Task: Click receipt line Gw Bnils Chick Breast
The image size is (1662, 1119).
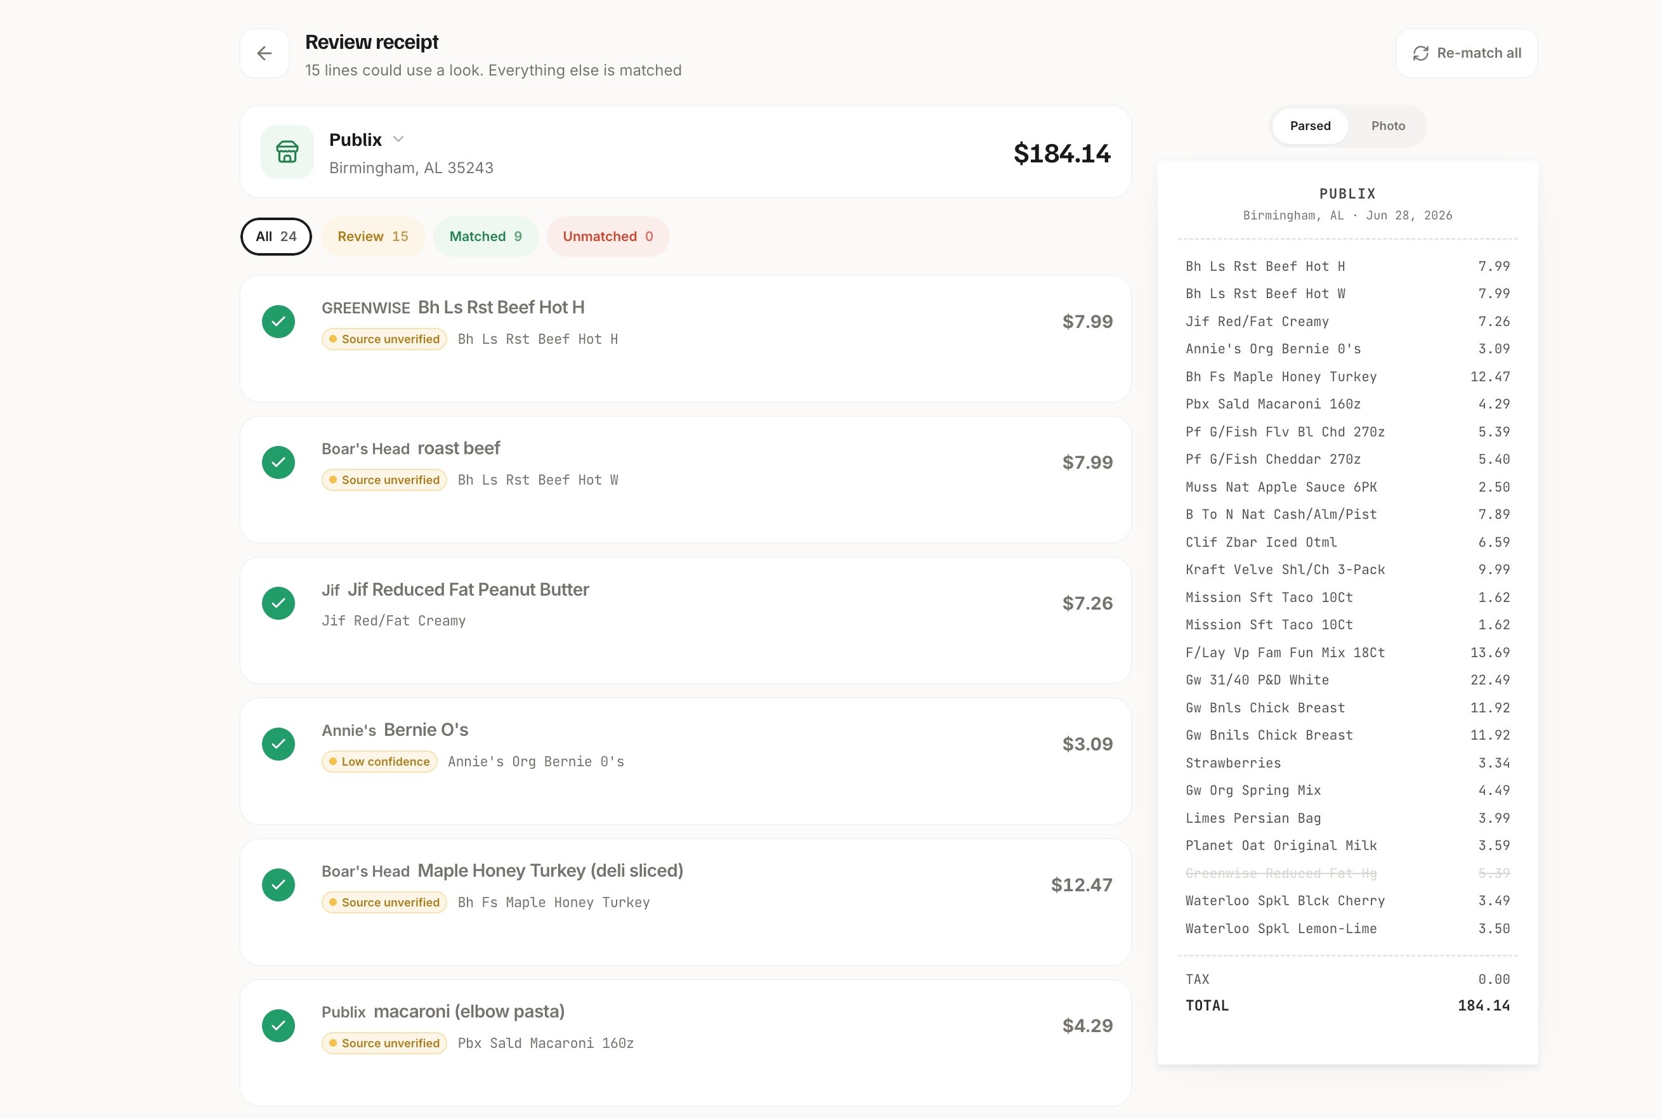Action: pyautogui.click(x=1347, y=735)
